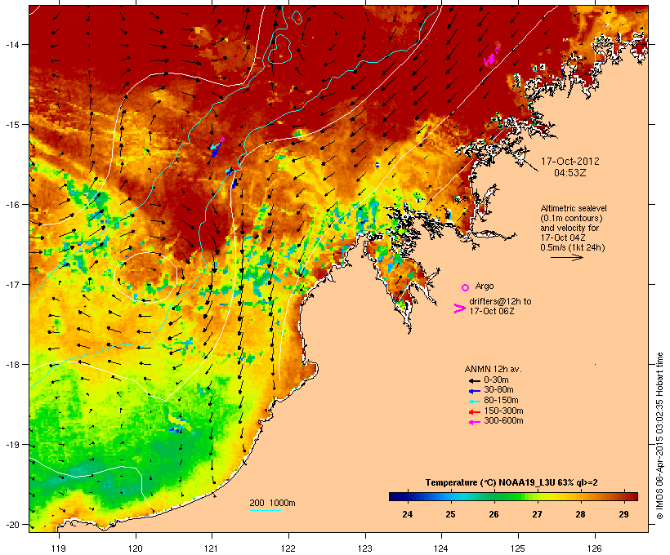Click the cyan 80-150m legend arrow
670x555 pixels.
[x=474, y=402]
